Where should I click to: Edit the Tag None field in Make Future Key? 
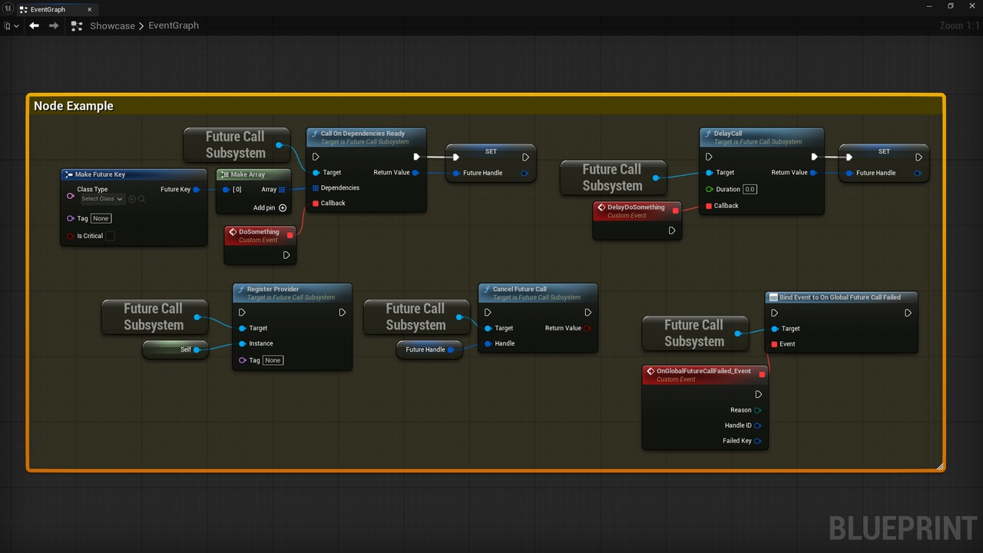click(x=101, y=218)
